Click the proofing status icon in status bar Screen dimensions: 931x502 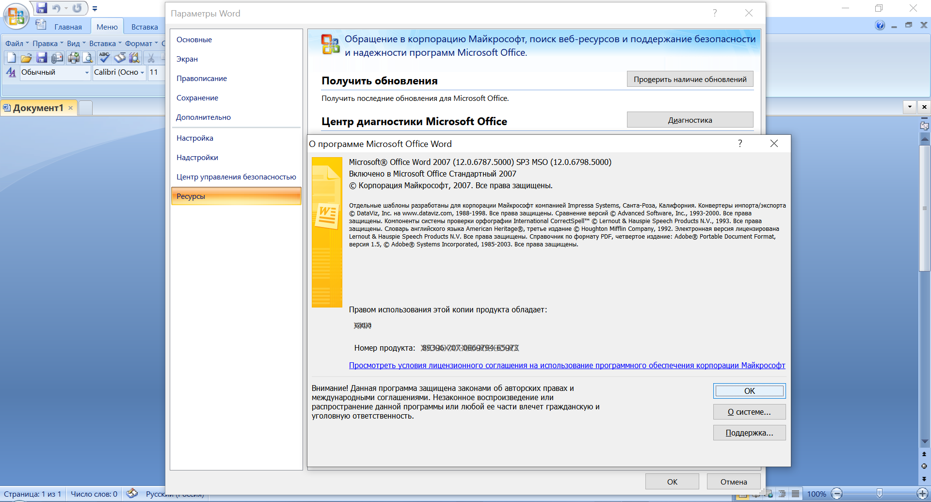tap(132, 493)
